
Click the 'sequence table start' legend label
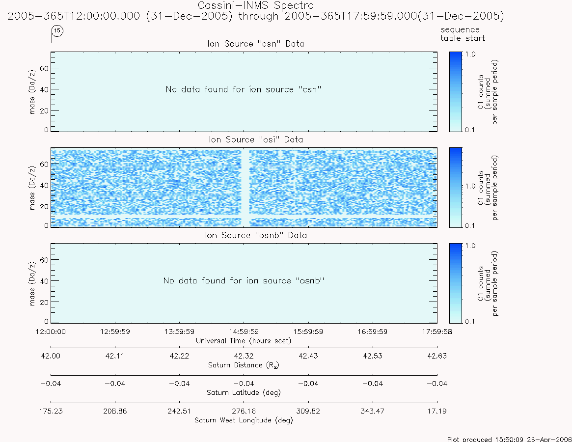[463, 34]
